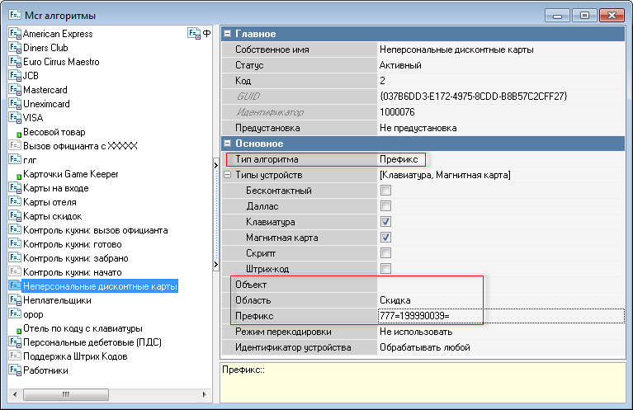Click the window title bar app icon
633x410 pixels.
pos(15,15)
